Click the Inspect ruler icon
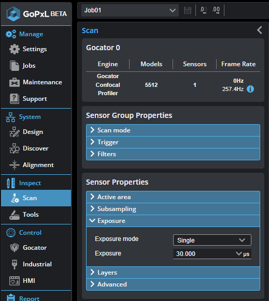The height and width of the screenshot is (301, 269). (11, 183)
